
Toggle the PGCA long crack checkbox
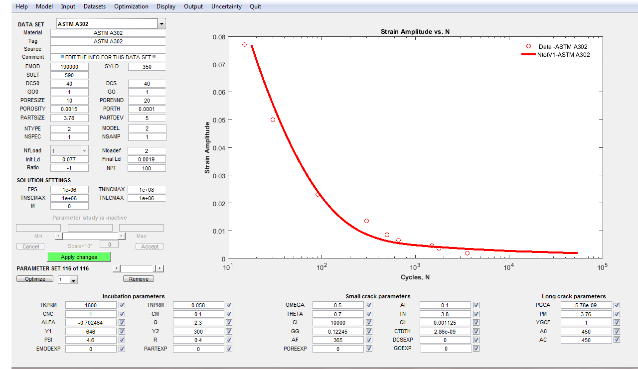pos(617,305)
